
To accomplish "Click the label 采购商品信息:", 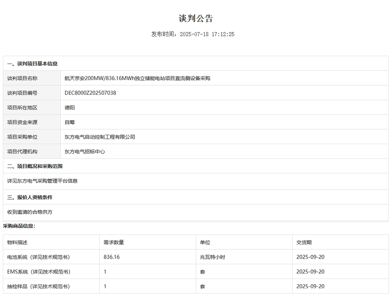I will 19,226.
